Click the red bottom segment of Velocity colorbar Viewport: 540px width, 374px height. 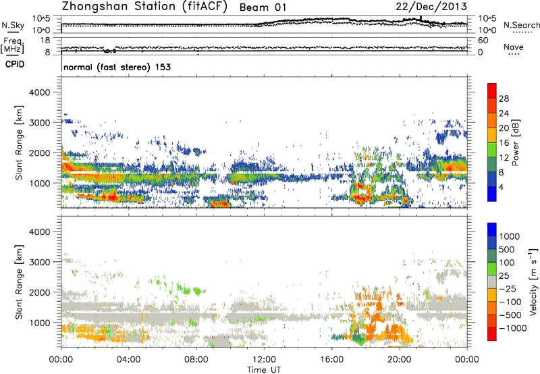coord(492,334)
